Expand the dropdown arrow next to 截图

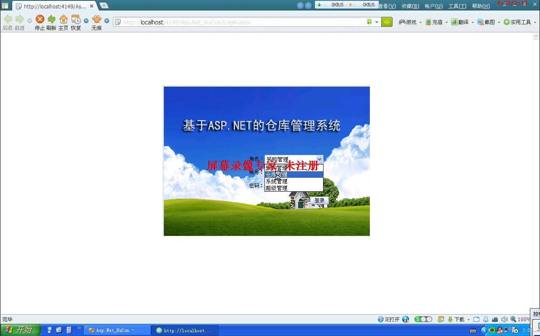[x=499, y=22]
